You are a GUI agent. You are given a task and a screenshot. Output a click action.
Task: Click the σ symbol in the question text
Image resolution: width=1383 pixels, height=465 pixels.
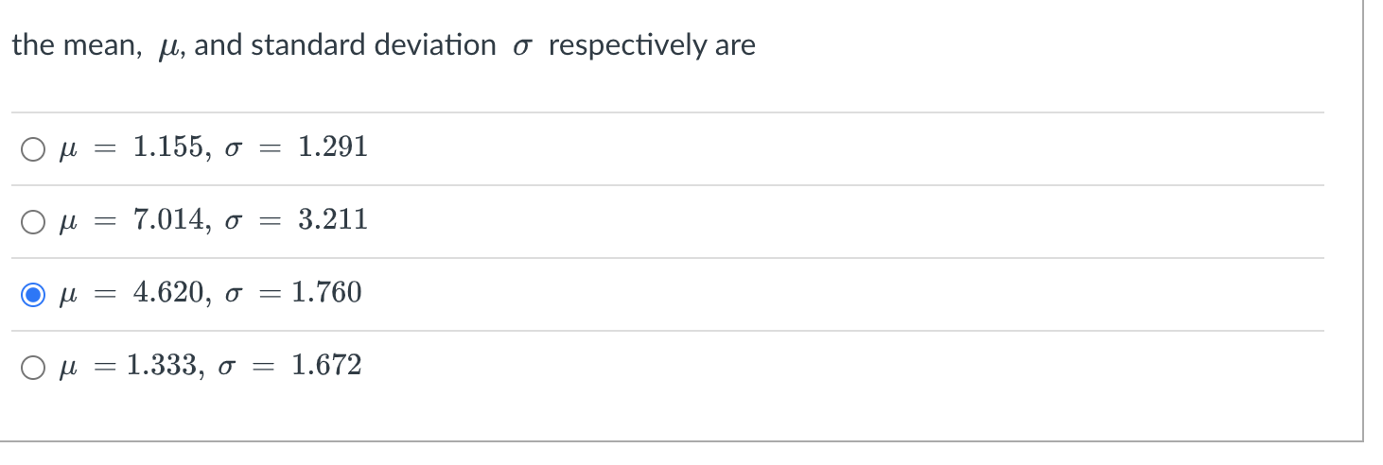521,47
